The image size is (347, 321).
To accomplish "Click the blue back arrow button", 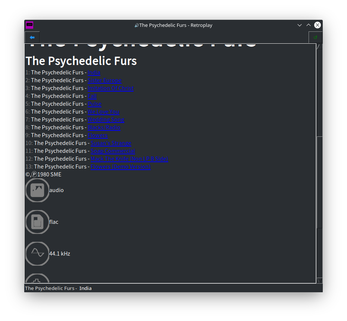I will (32, 37).
